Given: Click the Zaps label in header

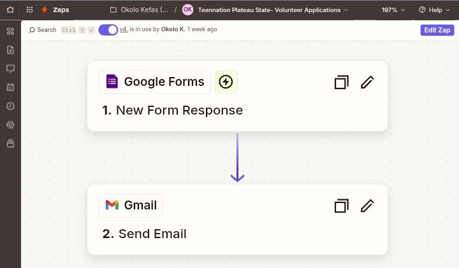Looking at the screenshot, I should point(61,10).
